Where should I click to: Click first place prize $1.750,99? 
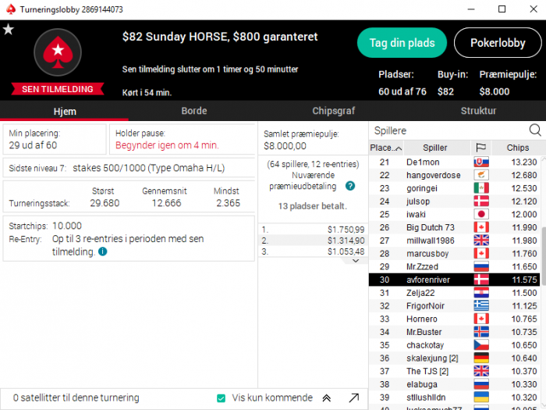coord(346,230)
